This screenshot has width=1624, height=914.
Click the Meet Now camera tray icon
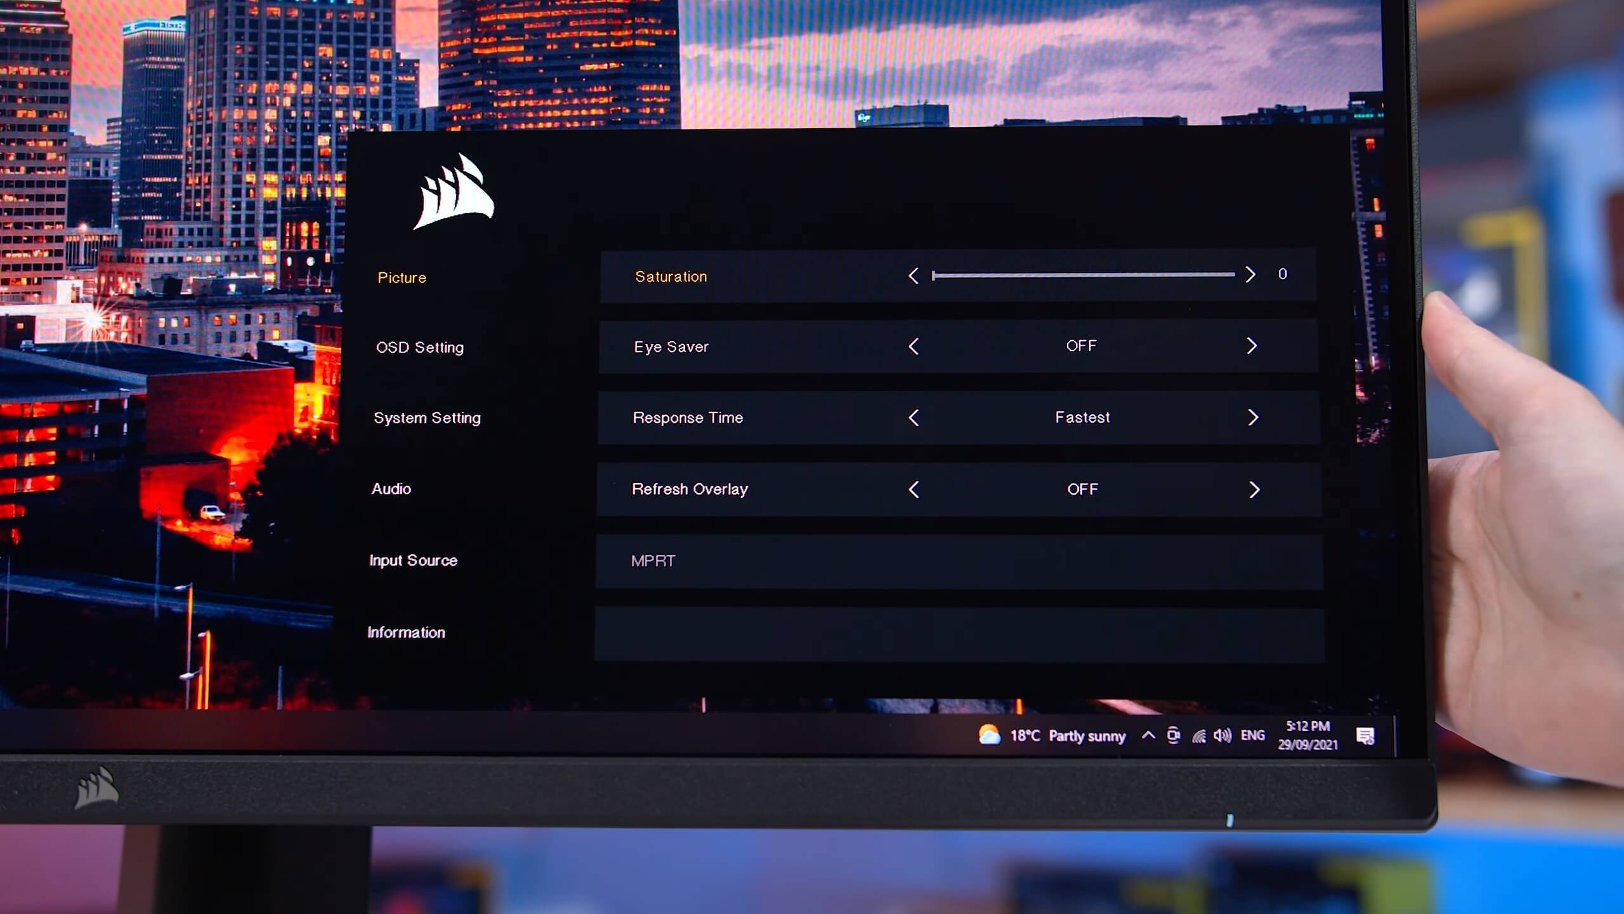[1173, 736]
